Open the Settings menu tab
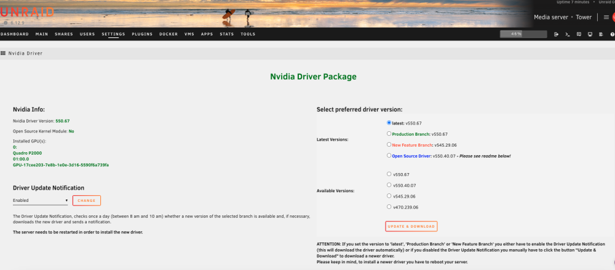The image size is (615, 270). pyautogui.click(x=113, y=34)
